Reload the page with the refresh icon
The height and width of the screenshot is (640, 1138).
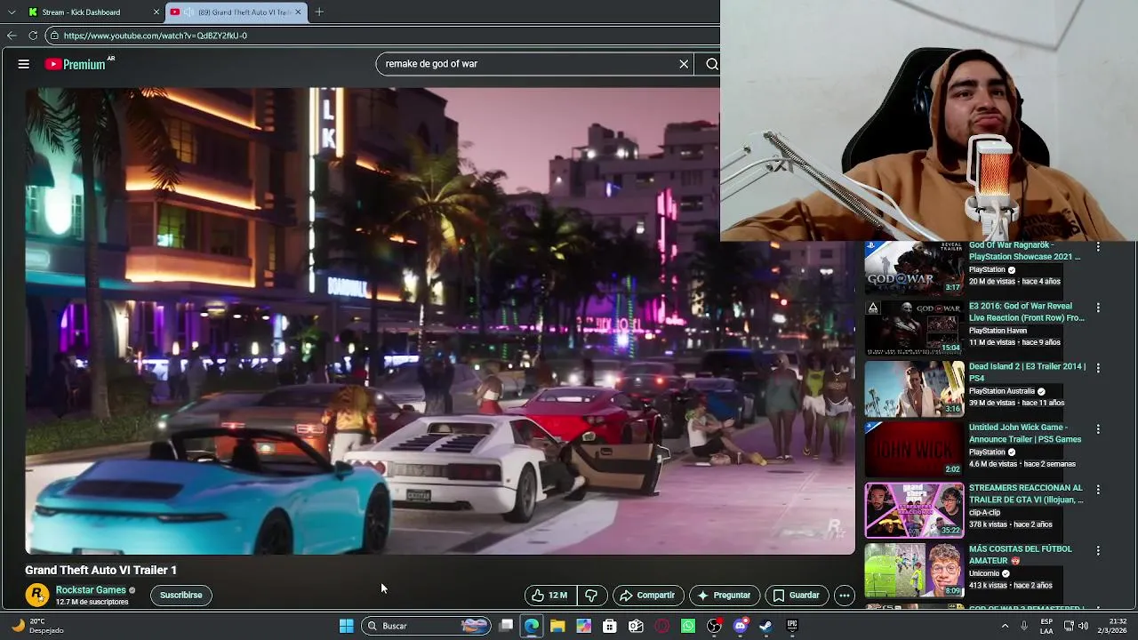(x=33, y=36)
